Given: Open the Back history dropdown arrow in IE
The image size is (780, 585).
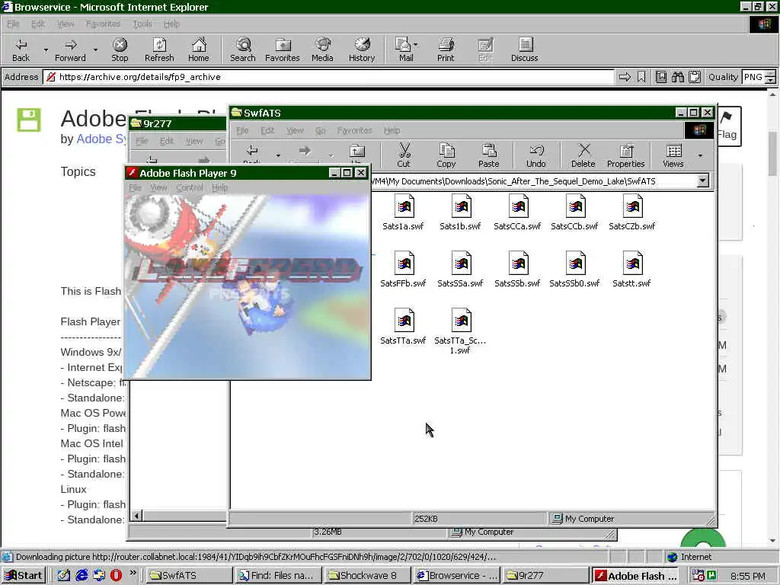Looking at the screenshot, I should click(x=46, y=50).
